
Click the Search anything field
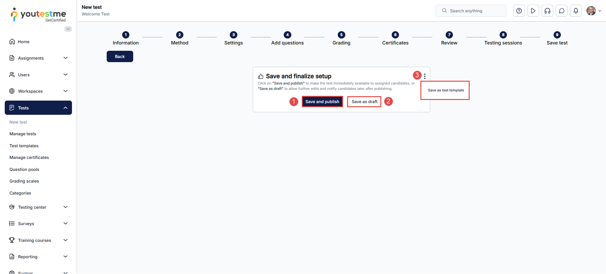(x=471, y=11)
